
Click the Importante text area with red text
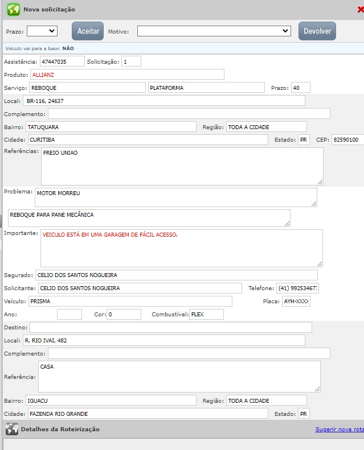pyautogui.click(x=182, y=248)
